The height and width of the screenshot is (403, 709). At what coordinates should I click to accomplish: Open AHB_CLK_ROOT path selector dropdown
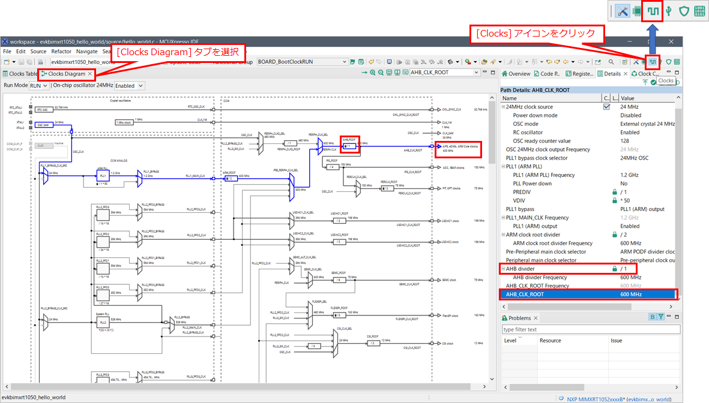pos(444,73)
